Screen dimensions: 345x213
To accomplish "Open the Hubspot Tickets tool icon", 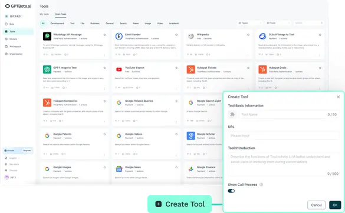I will pyautogui.click(x=190, y=69).
